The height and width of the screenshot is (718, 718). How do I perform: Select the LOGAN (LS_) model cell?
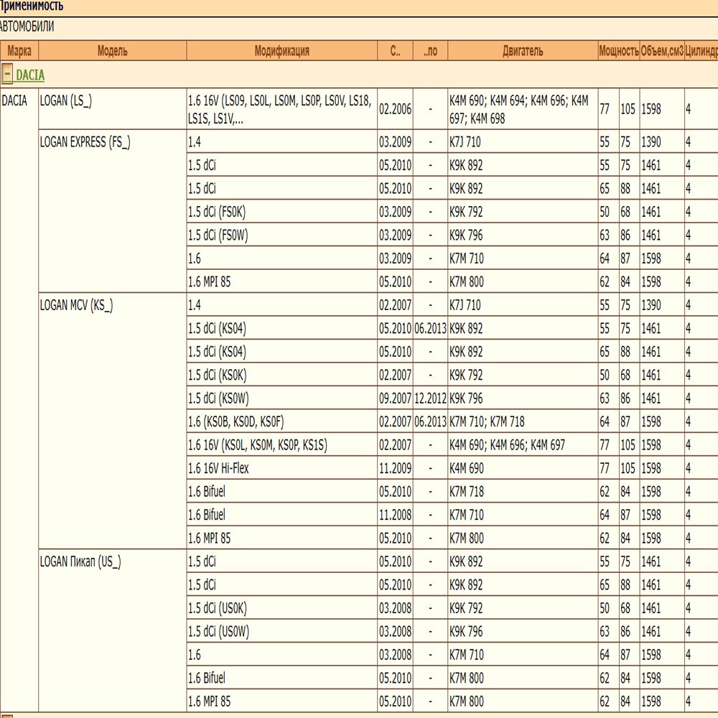112,108
